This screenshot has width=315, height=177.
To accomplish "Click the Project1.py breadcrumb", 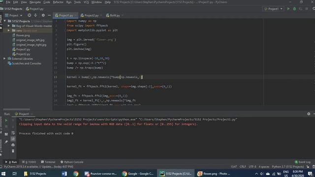I will [x=34, y=9].
